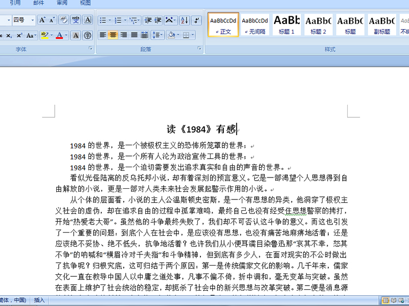Expand the bullet list style dropdown arrow

point(110,20)
